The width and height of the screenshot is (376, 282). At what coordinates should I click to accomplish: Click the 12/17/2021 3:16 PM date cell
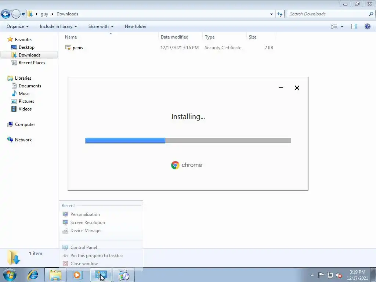click(x=179, y=48)
